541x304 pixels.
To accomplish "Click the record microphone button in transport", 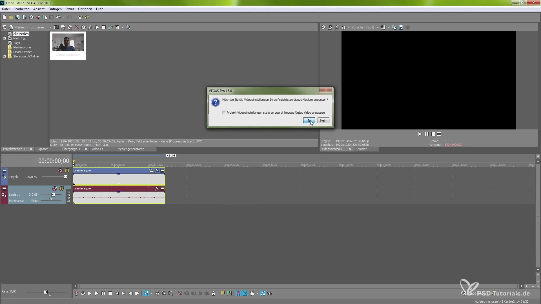I will coord(76,293).
